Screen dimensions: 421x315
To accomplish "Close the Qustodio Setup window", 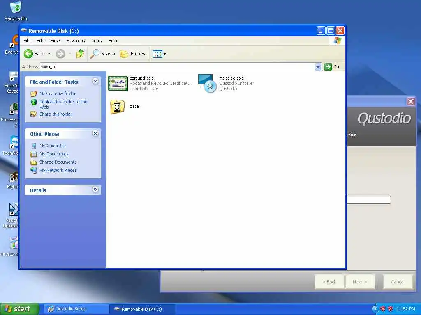I will tap(411, 102).
